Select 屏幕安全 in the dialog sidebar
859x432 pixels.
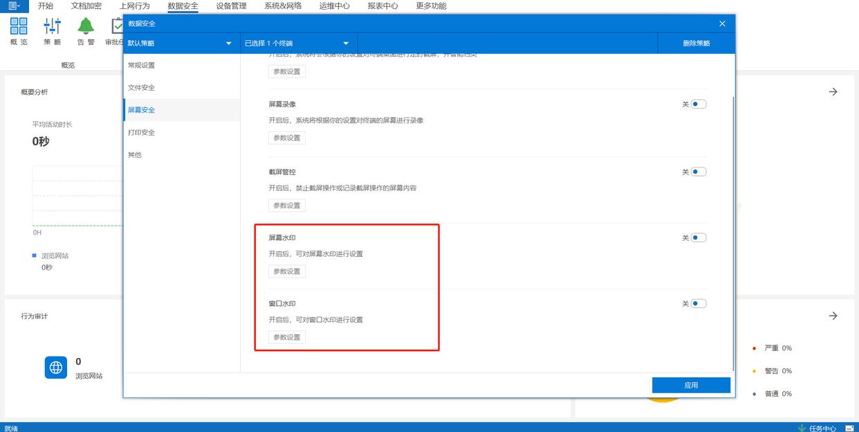[182, 109]
